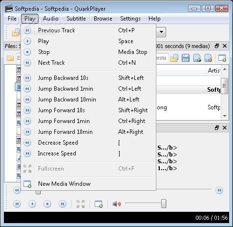Choose Jump Forward 10s
233x227 pixels.
pos(88,110)
